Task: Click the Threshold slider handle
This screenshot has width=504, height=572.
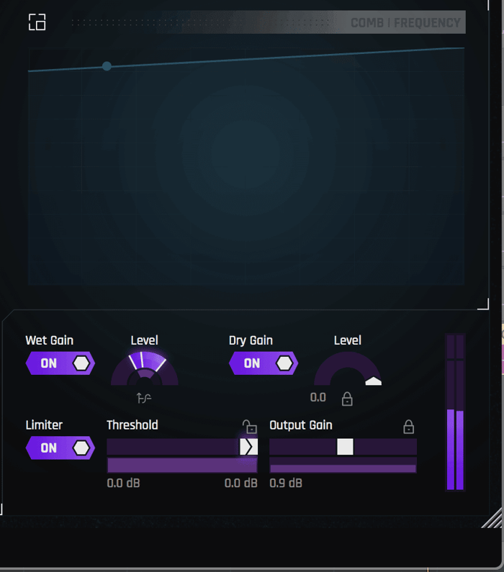Action: click(x=248, y=447)
